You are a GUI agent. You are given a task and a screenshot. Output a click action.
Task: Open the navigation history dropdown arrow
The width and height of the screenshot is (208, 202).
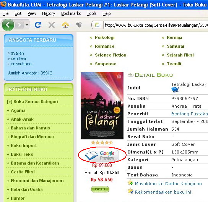(27, 25)
